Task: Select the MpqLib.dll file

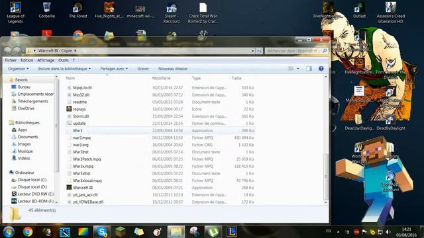Action: pyautogui.click(x=82, y=88)
